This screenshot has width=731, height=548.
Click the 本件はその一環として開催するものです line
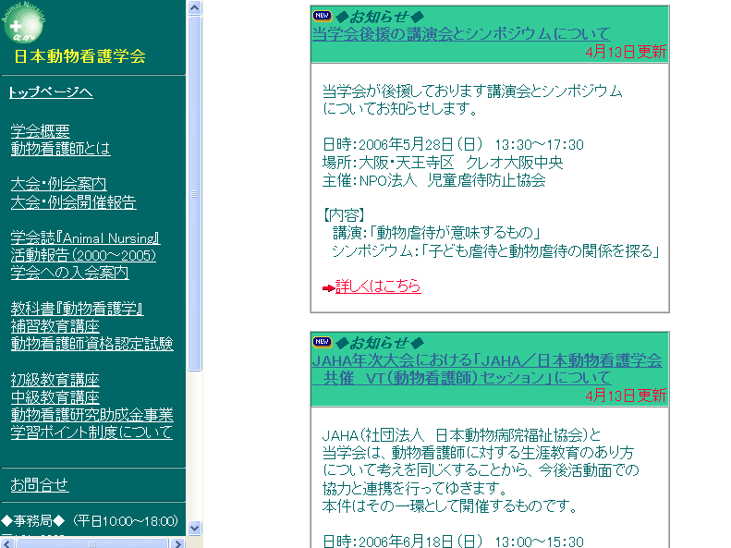point(450,505)
